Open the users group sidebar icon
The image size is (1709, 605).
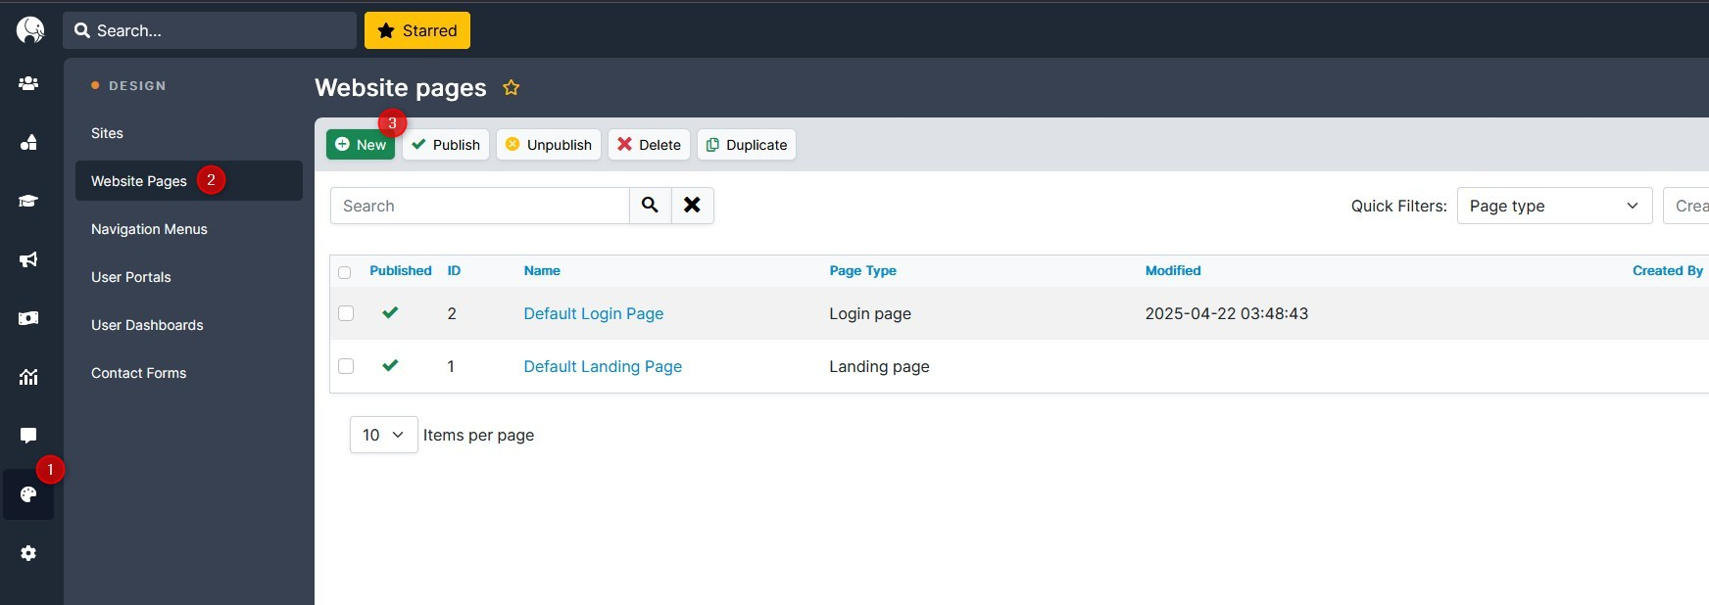coord(28,83)
